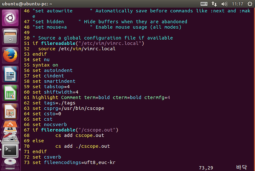Click 'ctermfg=4' on the highlight line
Screen dimensions: 255x171
click(x=157, y=97)
